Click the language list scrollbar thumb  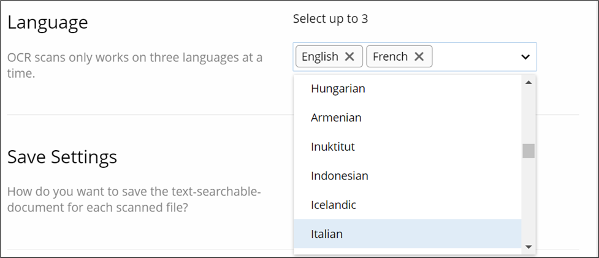tap(528, 151)
